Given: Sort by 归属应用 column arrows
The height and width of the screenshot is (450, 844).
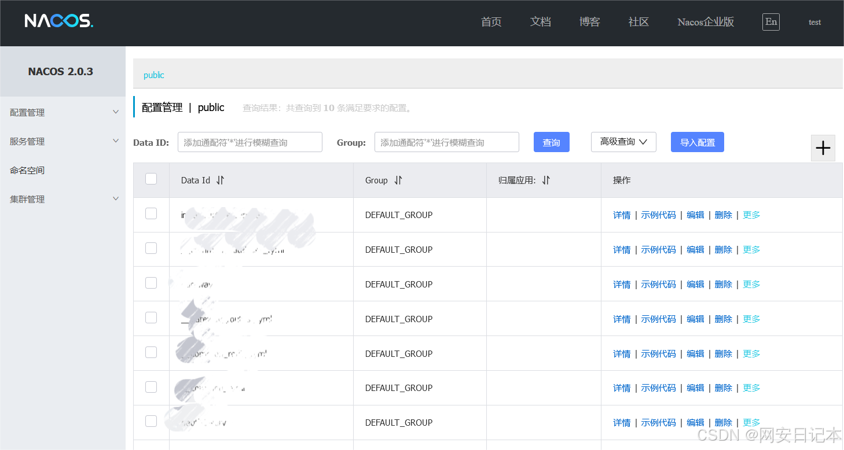Looking at the screenshot, I should [546, 180].
